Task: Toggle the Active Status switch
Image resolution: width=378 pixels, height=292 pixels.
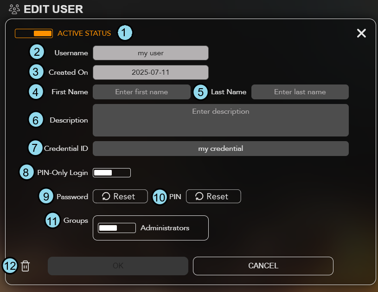Action: (34, 33)
